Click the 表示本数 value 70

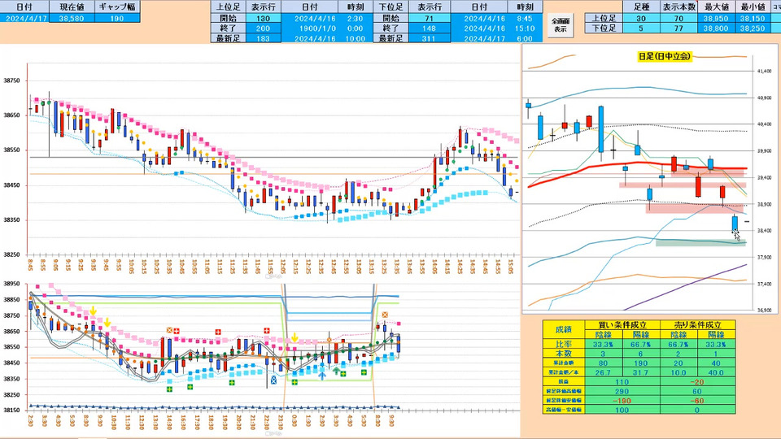[x=678, y=19]
